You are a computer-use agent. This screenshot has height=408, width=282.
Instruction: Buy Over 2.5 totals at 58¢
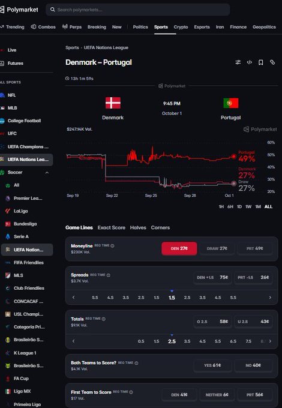212,322
